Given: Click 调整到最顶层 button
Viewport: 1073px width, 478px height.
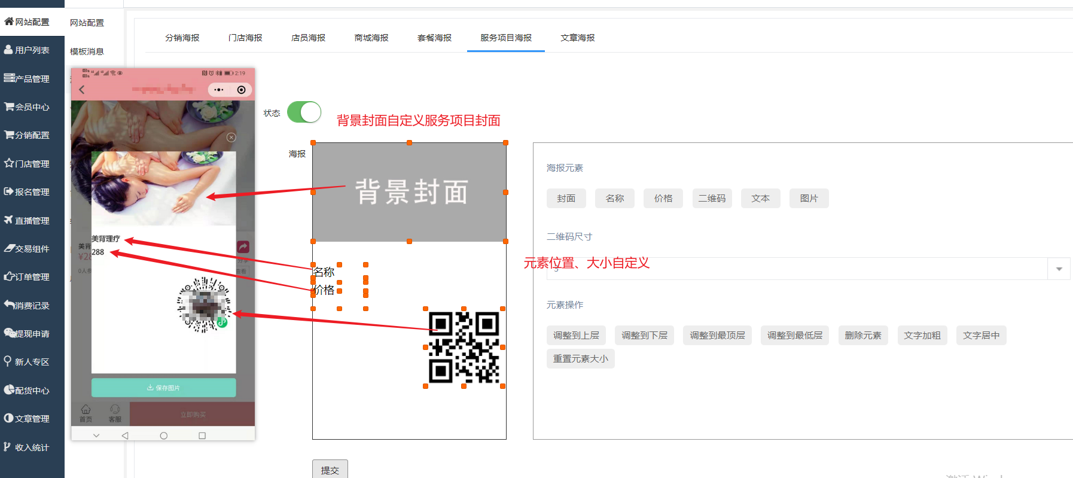Looking at the screenshot, I should pyautogui.click(x=717, y=335).
